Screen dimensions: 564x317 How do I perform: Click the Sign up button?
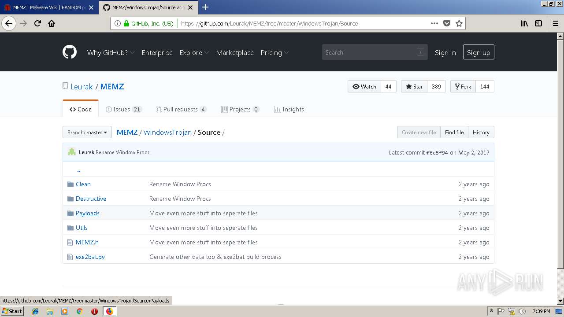point(479,52)
